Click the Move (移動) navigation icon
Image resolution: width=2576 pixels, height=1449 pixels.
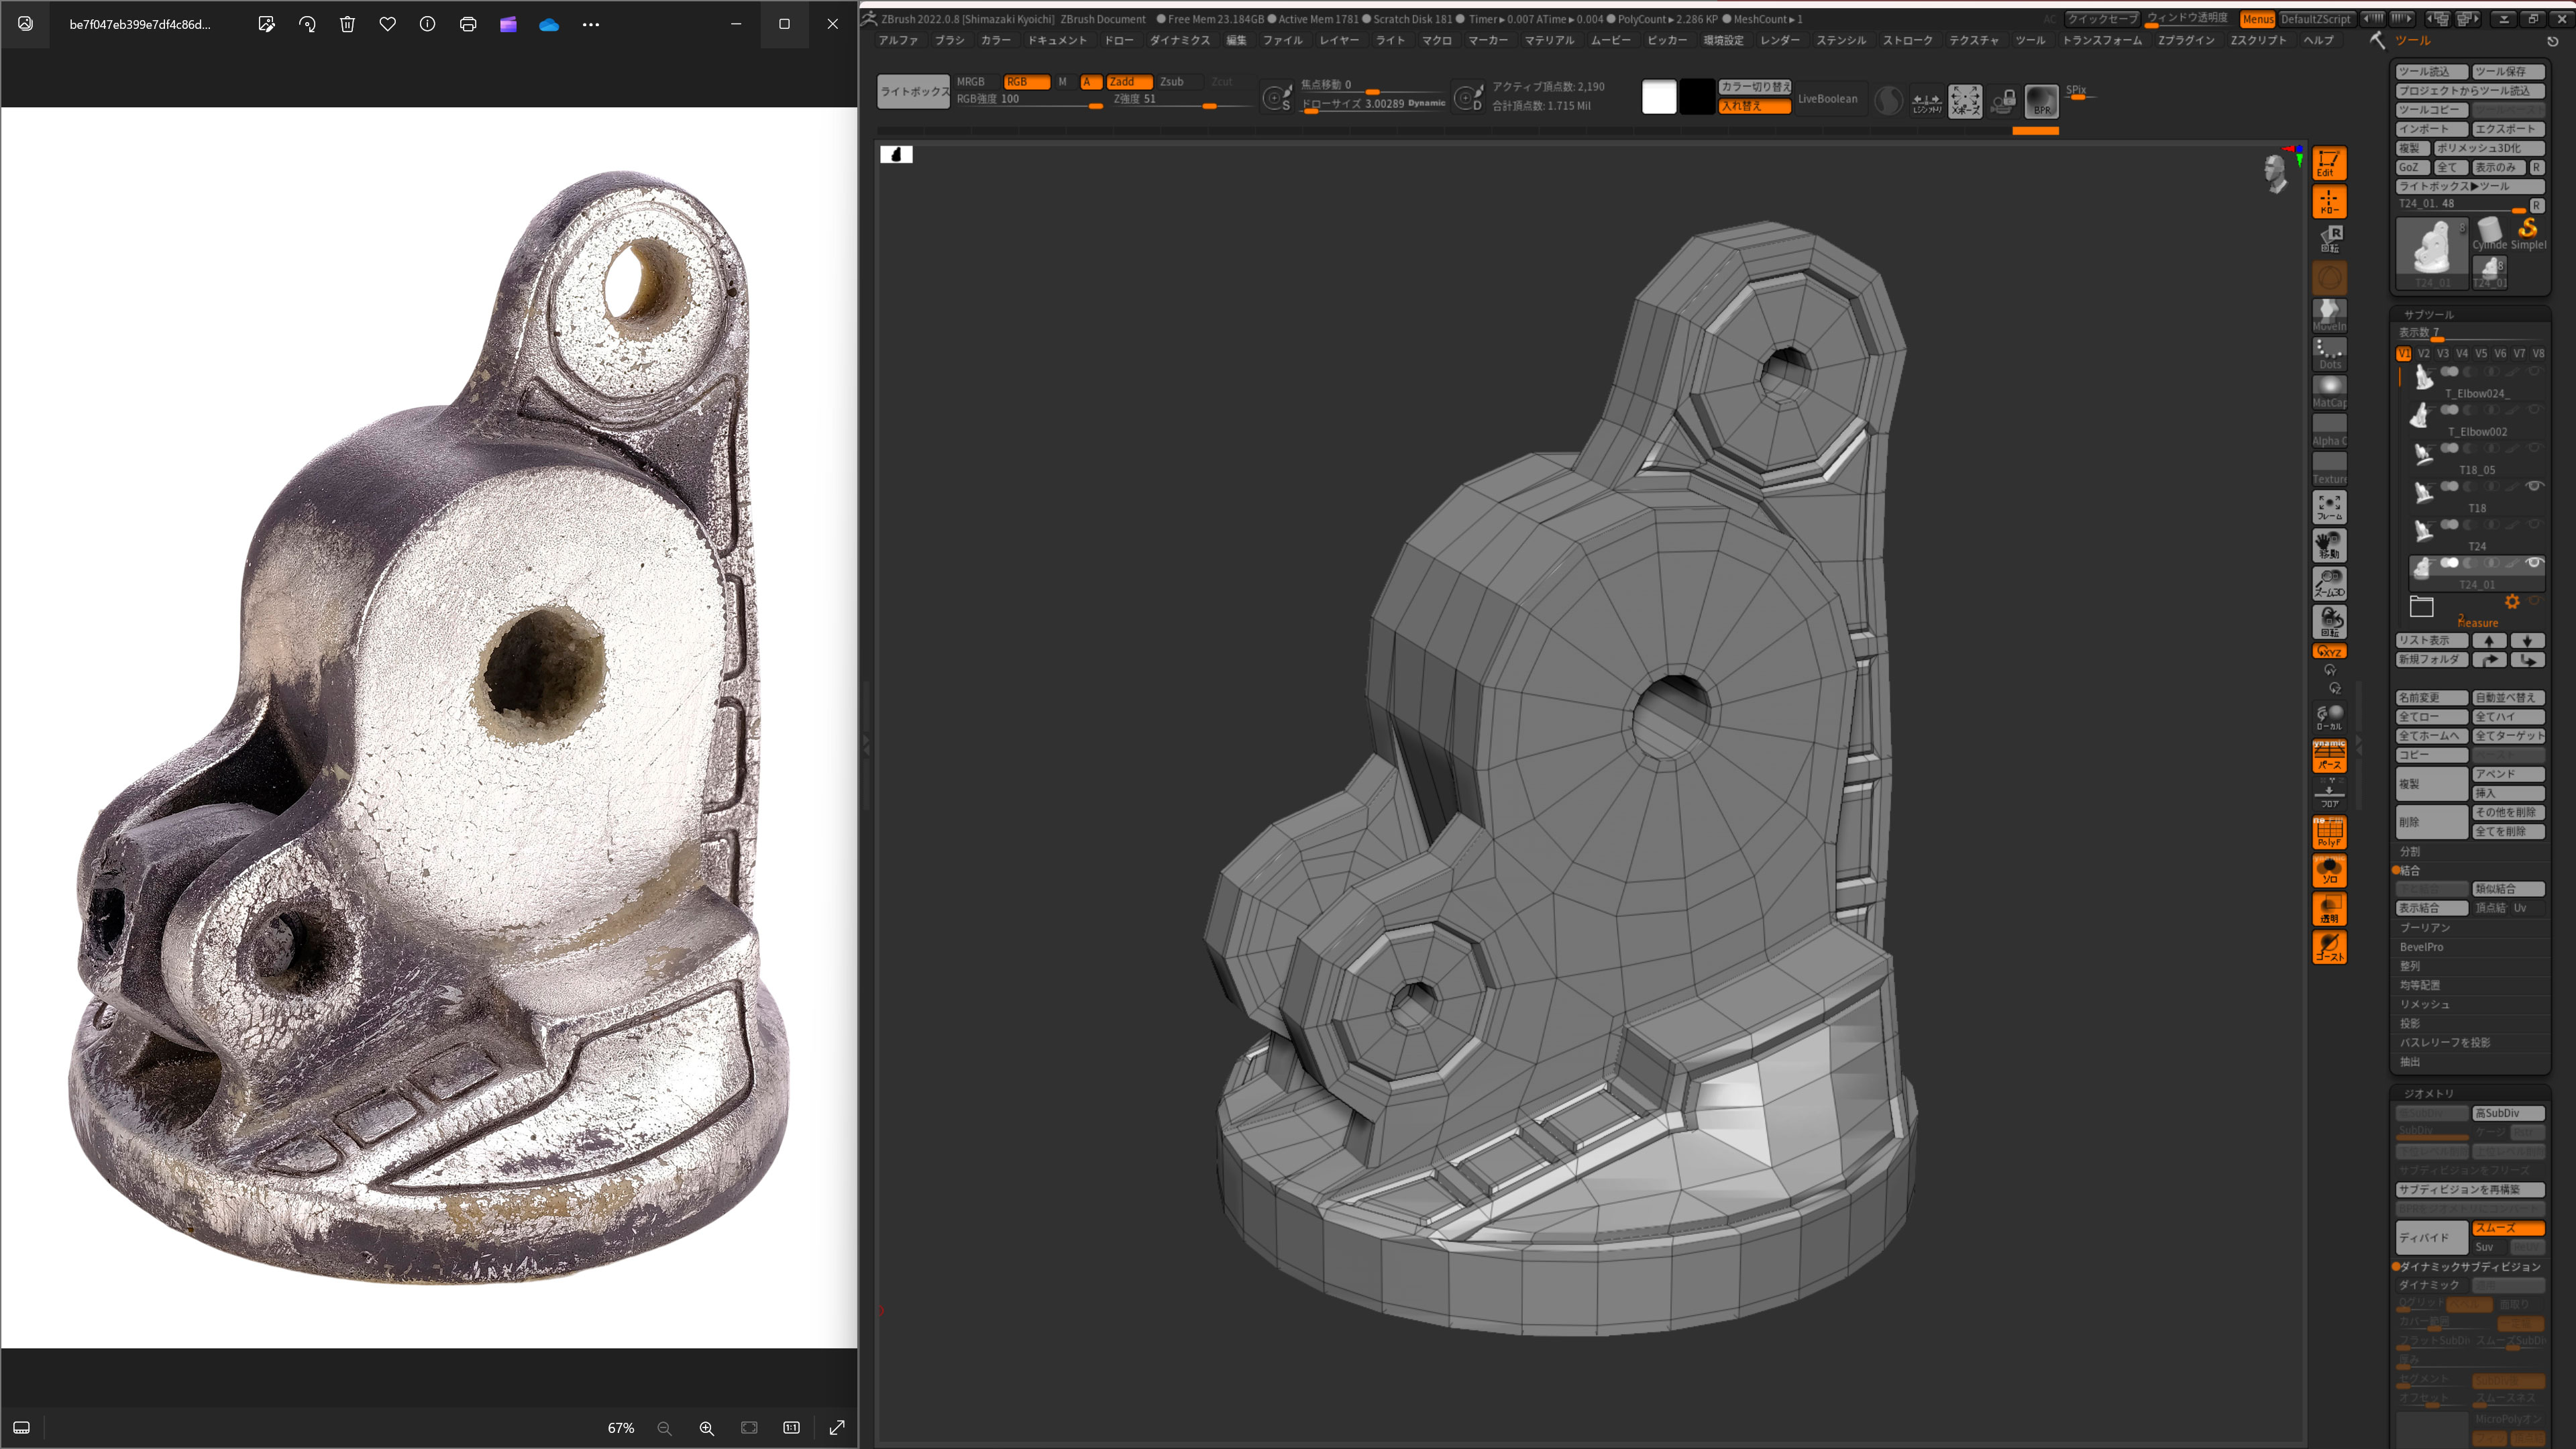(2329, 545)
